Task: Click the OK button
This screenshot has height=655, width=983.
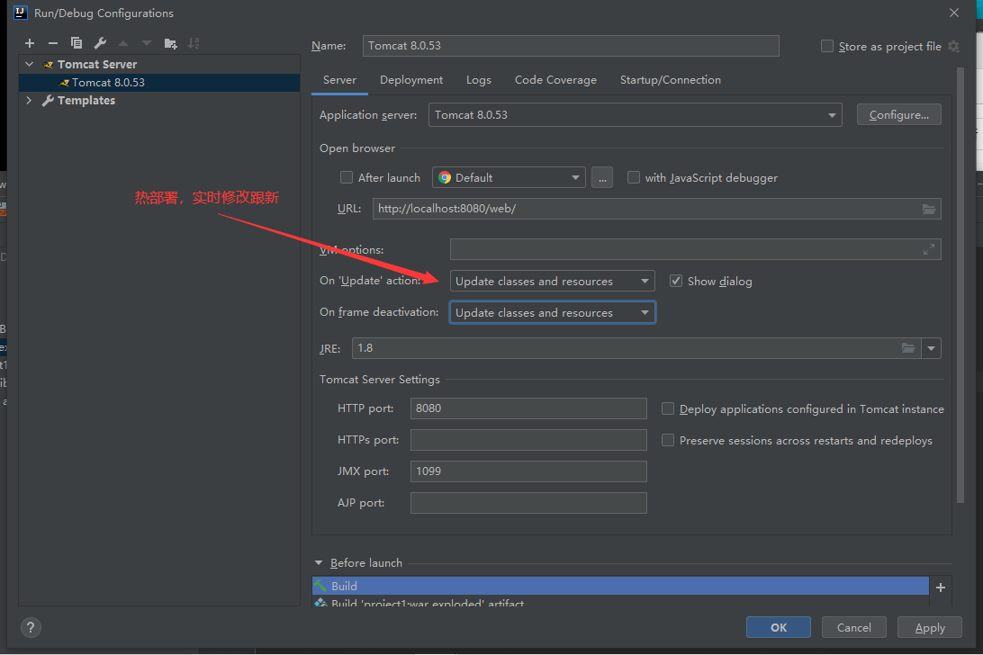Action: tap(779, 627)
